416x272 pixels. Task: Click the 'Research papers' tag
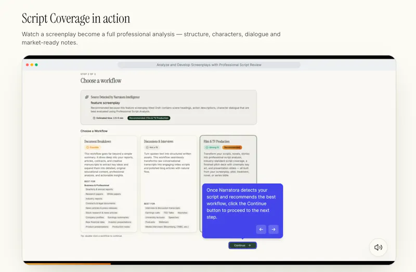tap(95, 194)
